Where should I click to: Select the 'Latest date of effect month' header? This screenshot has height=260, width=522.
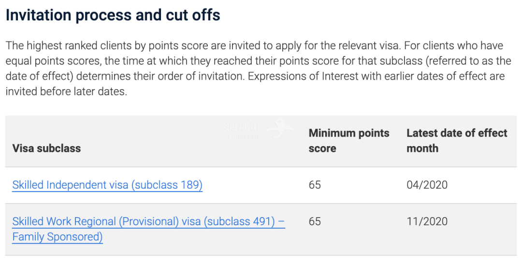pos(456,140)
